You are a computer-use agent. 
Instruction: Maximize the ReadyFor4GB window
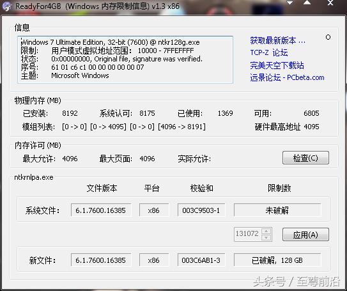point(307,3)
